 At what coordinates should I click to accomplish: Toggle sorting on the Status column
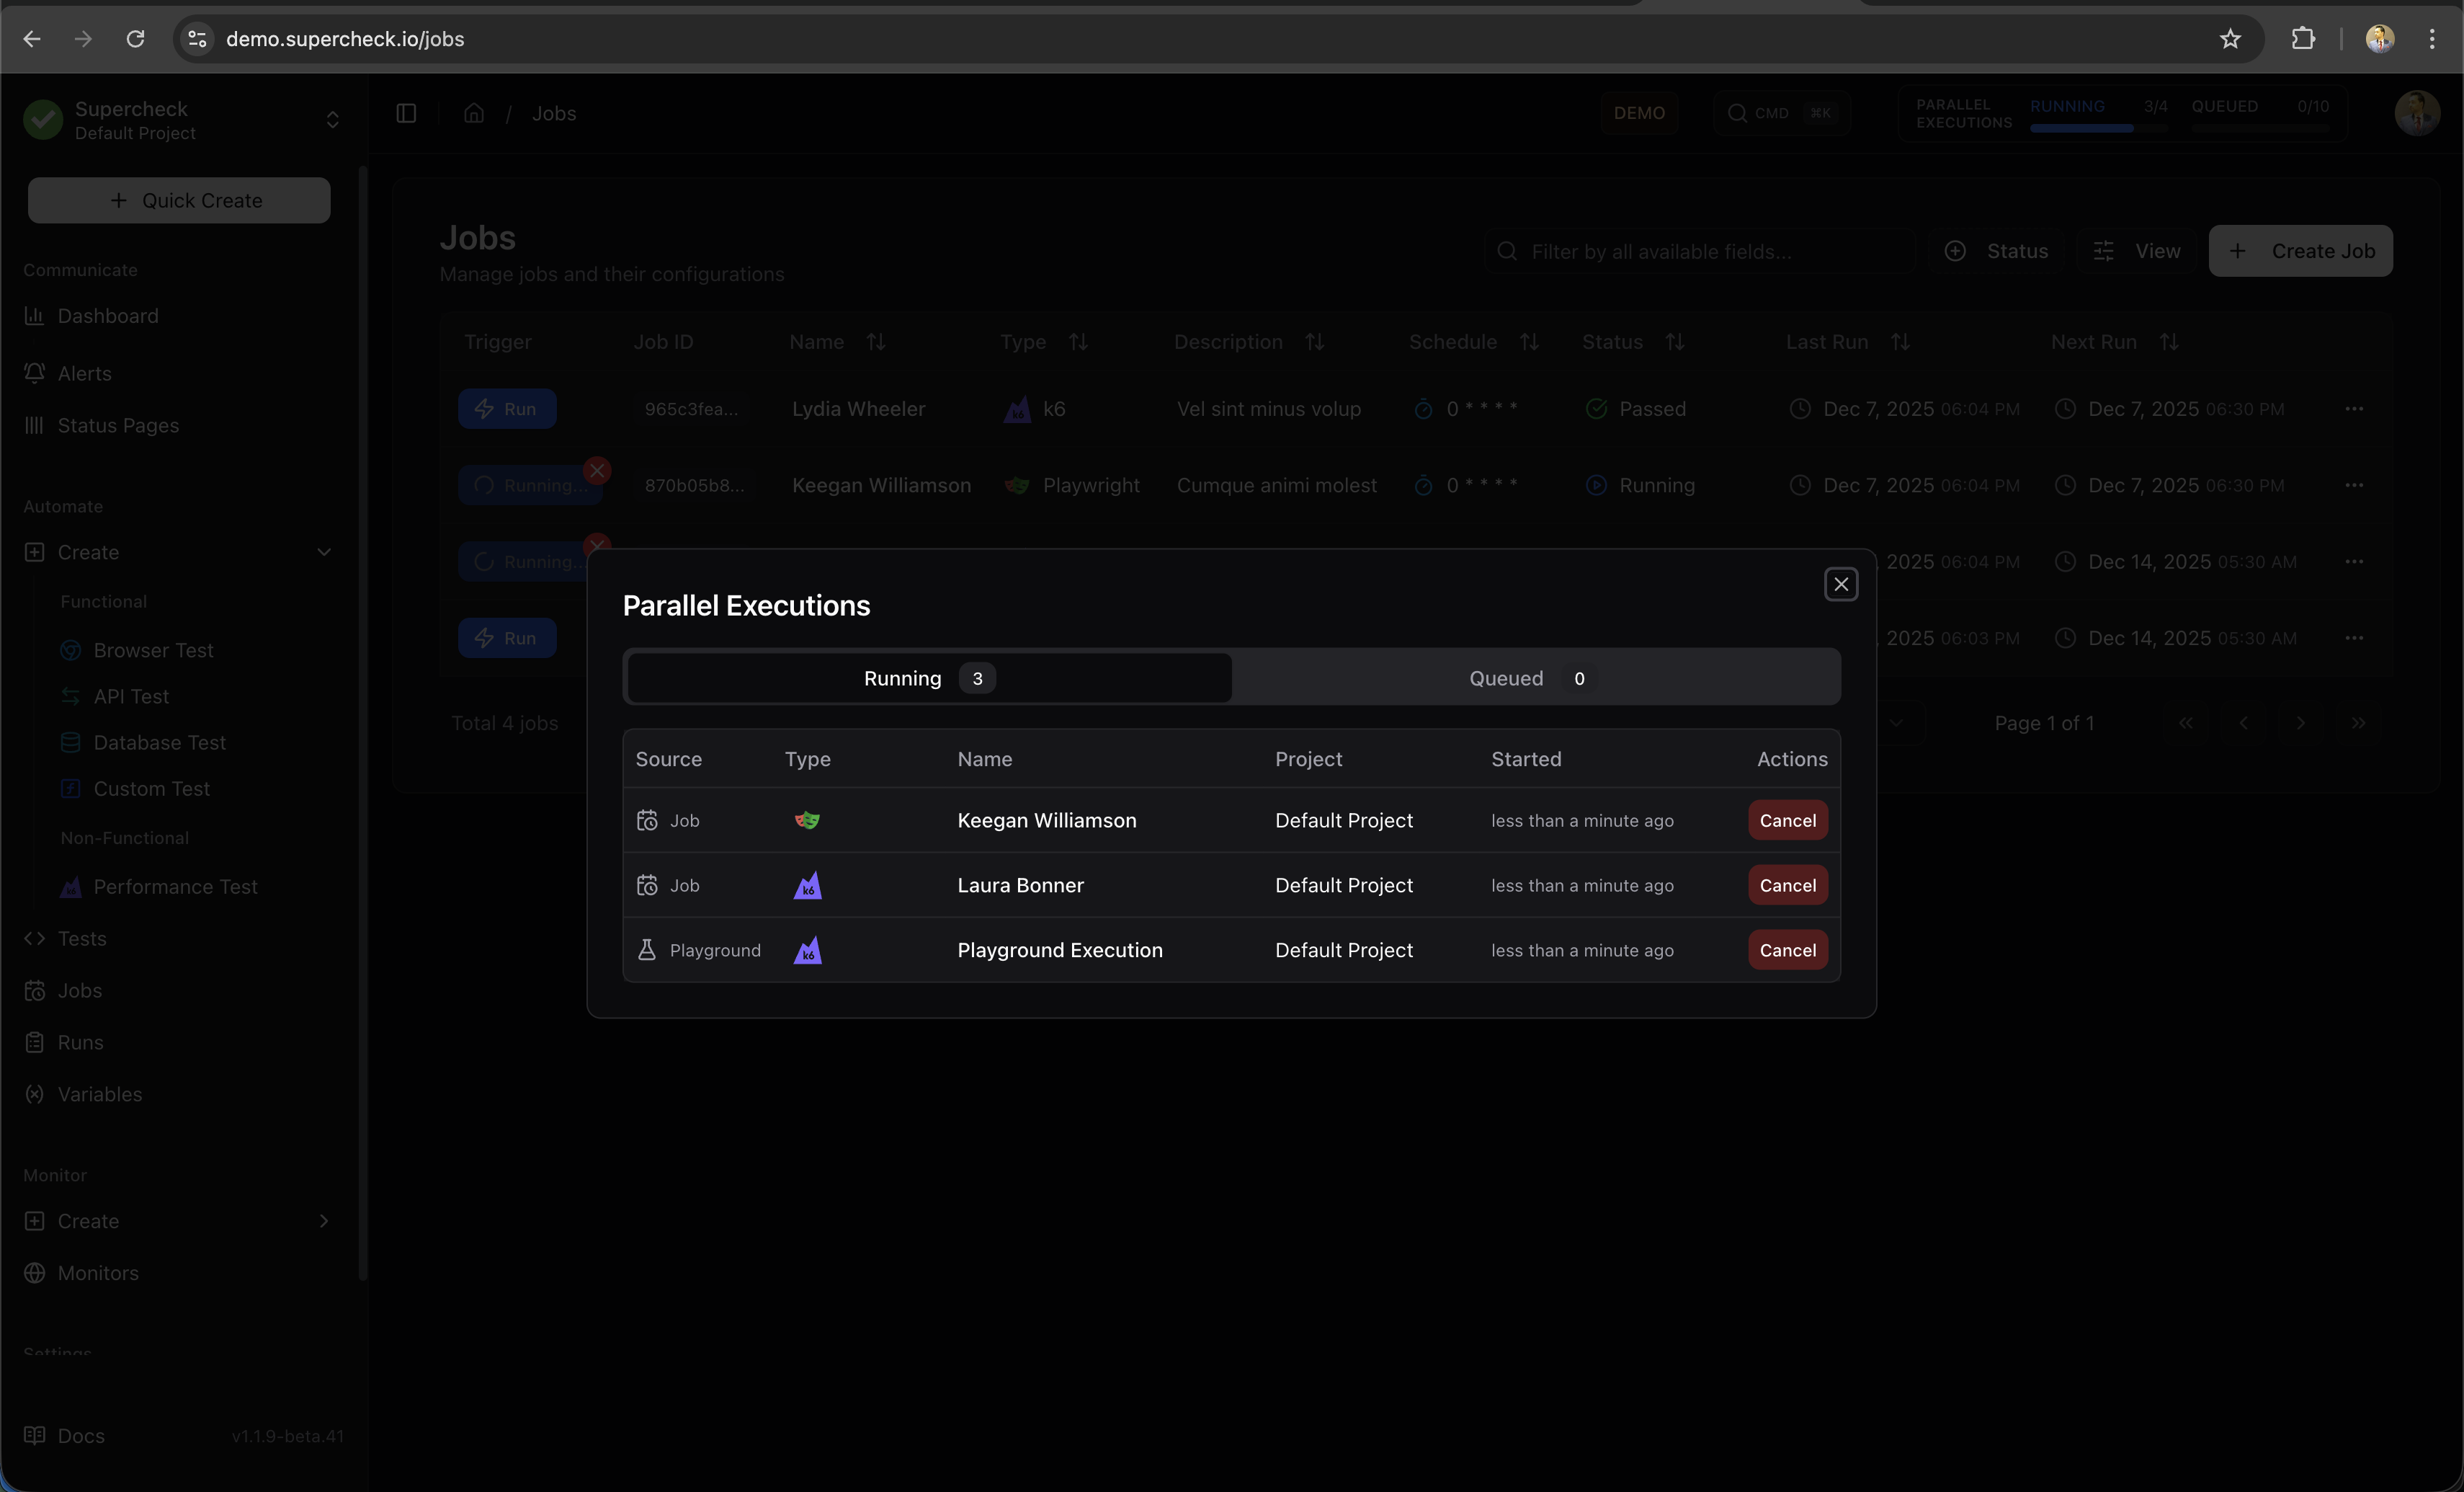[x=1676, y=341]
